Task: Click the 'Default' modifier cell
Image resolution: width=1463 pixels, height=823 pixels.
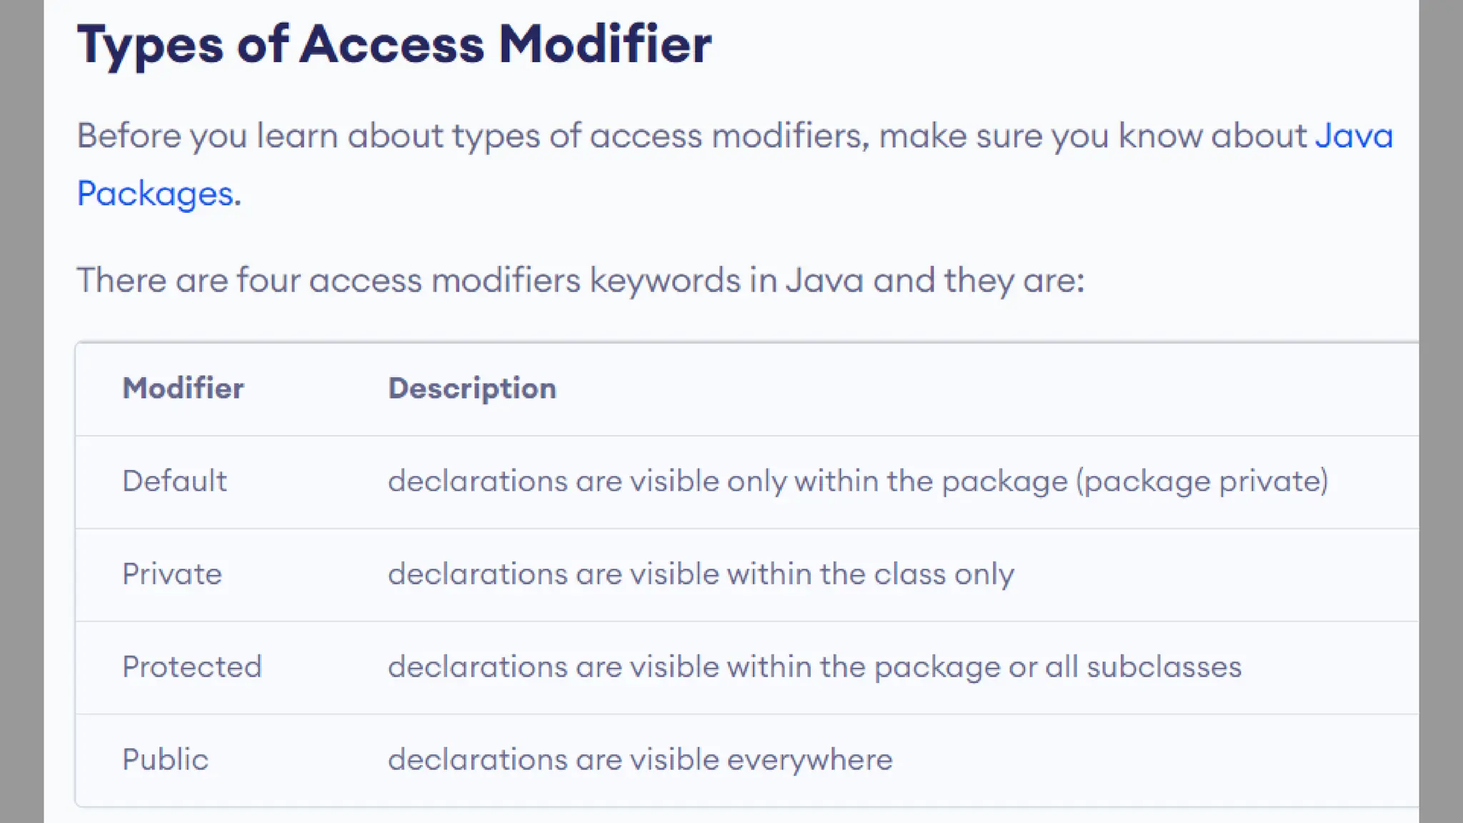Action: [x=174, y=481]
